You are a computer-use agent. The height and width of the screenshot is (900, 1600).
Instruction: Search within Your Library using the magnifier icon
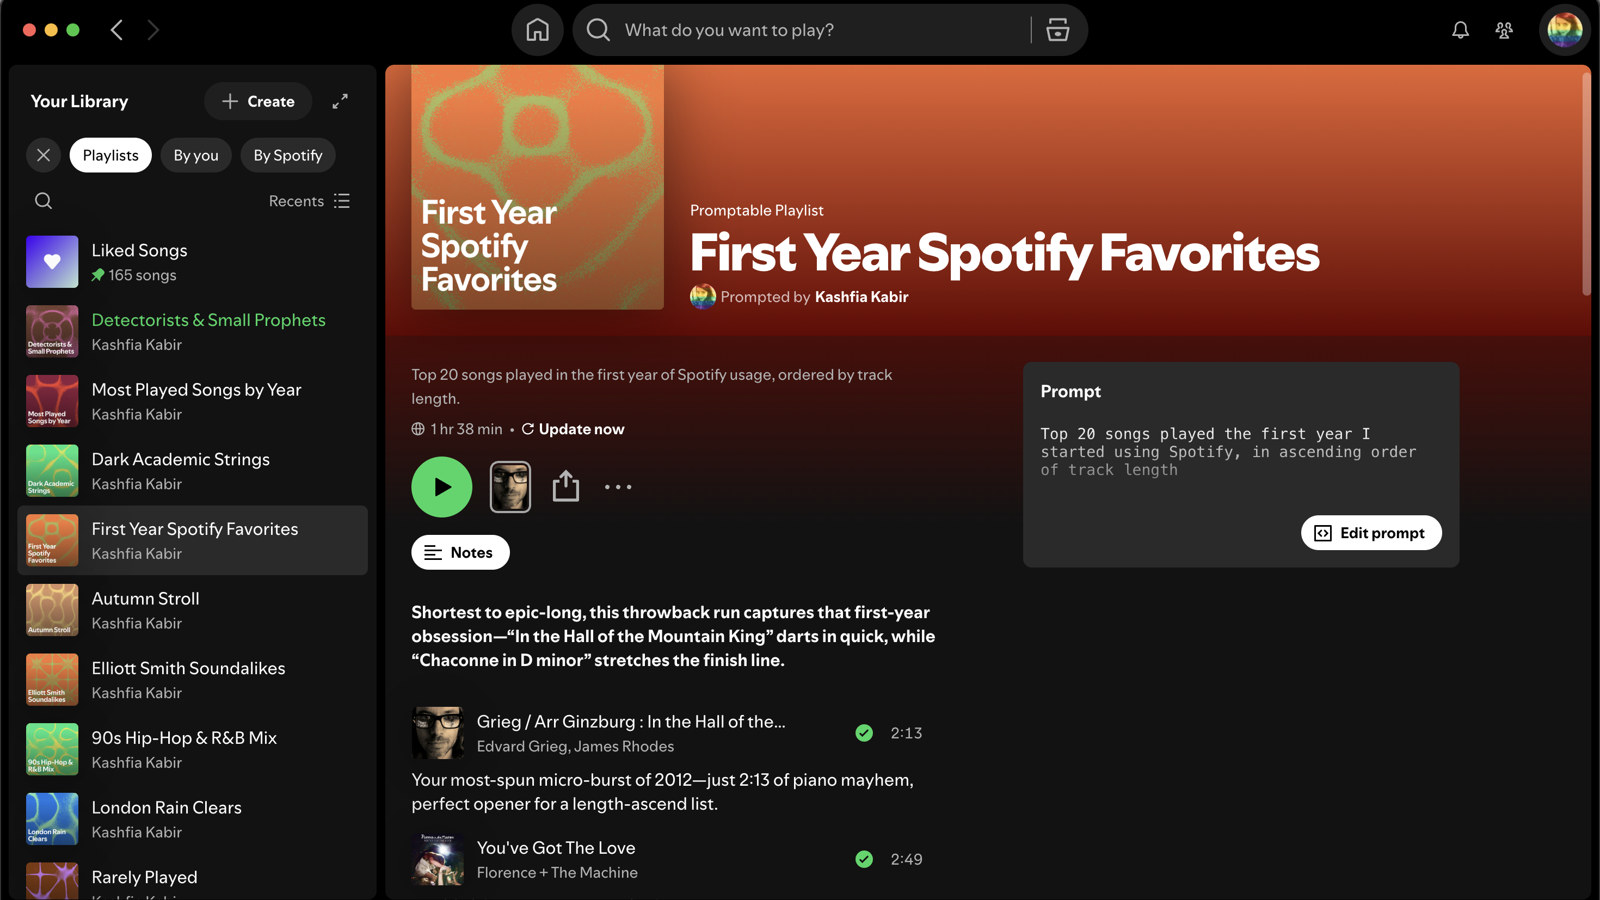point(43,200)
